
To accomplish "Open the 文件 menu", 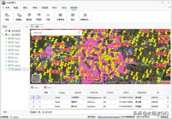I will coord(8,8).
